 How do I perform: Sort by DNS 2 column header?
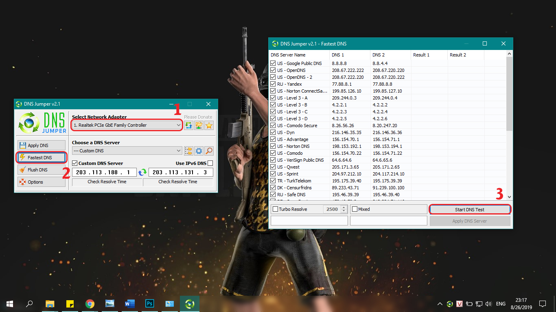click(x=390, y=55)
